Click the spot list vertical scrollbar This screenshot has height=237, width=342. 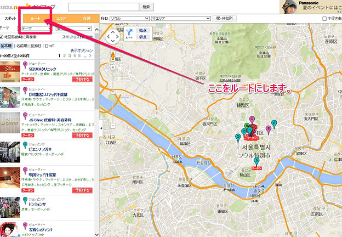pos(97,71)
